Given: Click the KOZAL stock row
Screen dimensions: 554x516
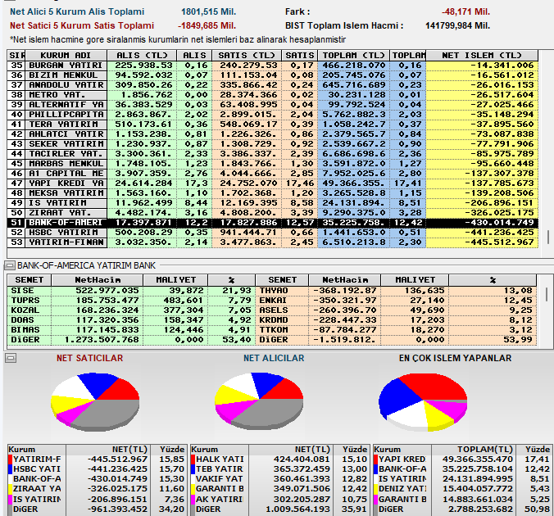Looking at the screenshot, I should pos(131,310).
